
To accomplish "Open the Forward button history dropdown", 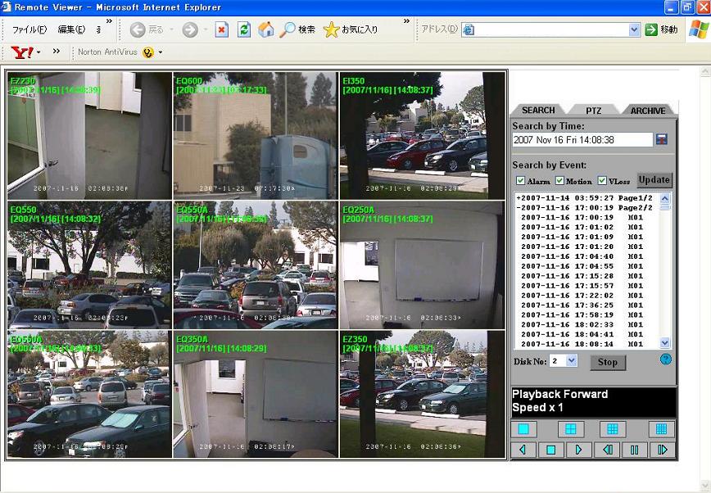I will pyautogui.click(x=206, y=30).
